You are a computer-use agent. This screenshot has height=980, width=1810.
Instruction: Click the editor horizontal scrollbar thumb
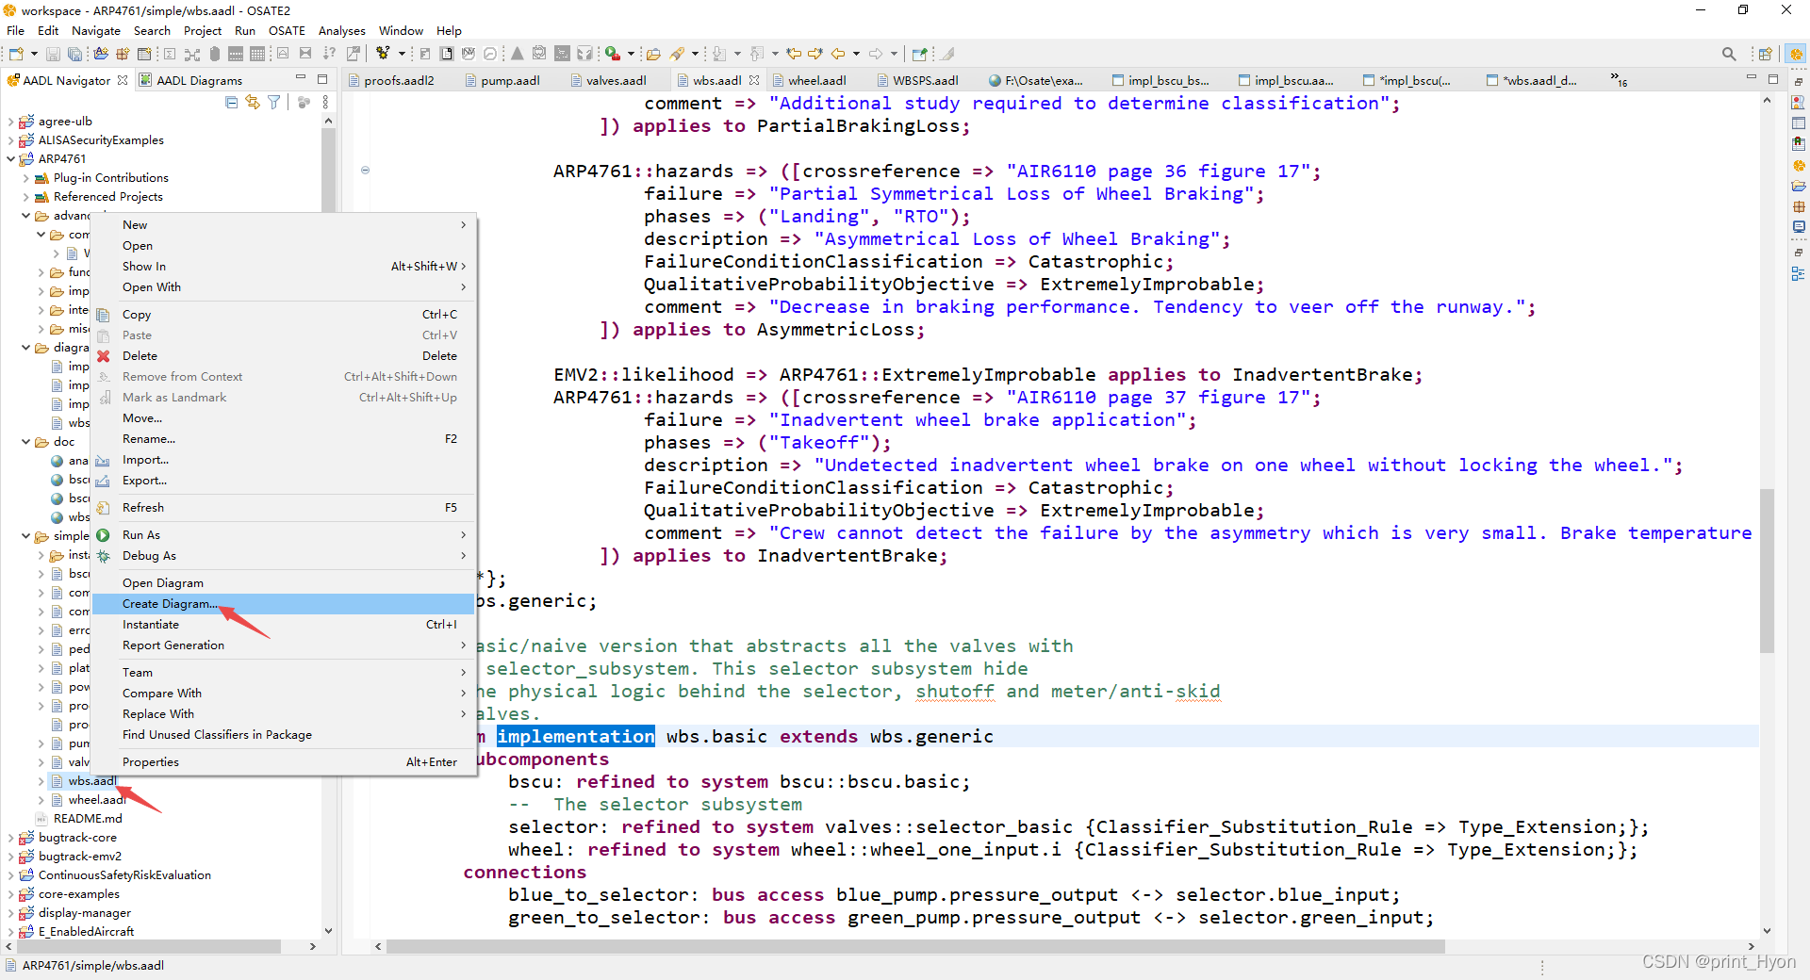coord(916,946)
